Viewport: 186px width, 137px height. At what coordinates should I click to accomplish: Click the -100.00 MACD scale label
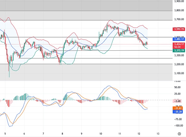[179, 126]
